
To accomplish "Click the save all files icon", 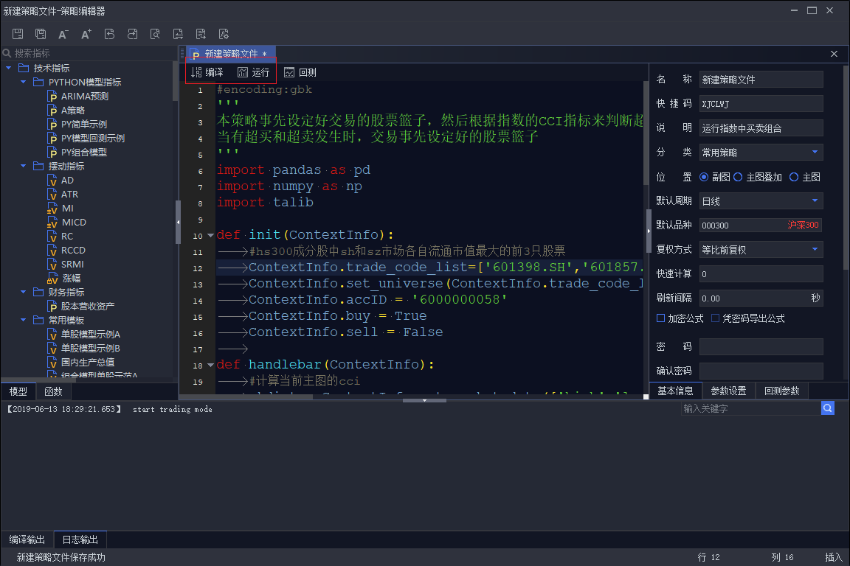I will 41,34.
